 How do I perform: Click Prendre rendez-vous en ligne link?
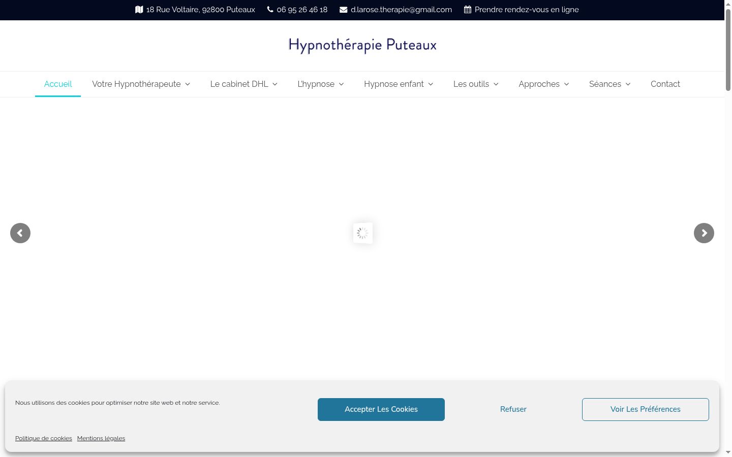point(527,10)
